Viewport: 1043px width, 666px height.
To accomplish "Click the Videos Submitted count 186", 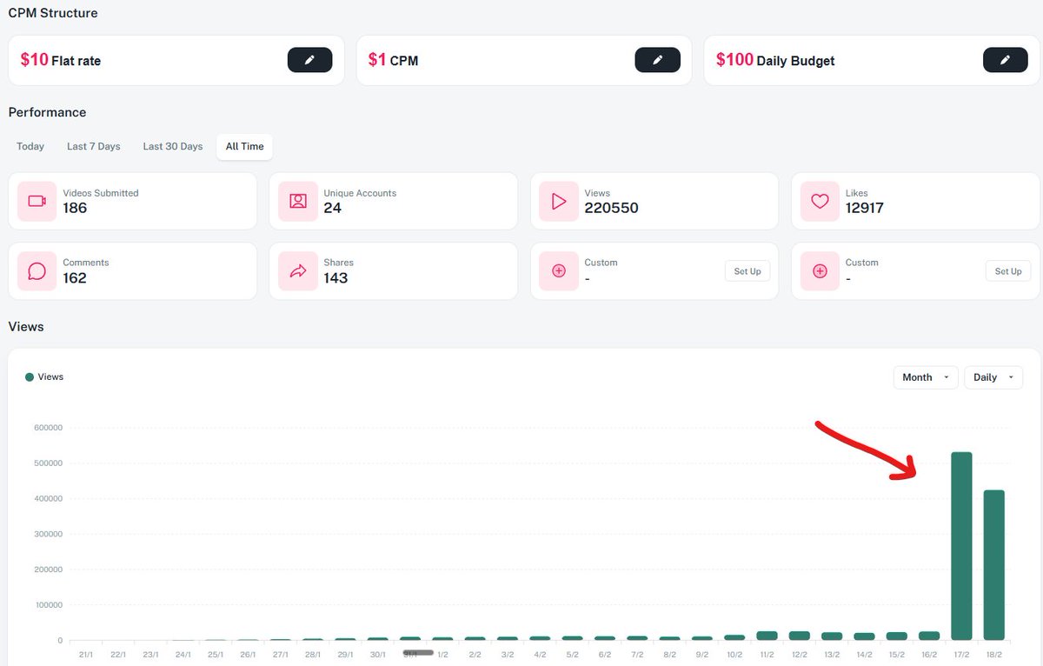I will tap(75, 208).
